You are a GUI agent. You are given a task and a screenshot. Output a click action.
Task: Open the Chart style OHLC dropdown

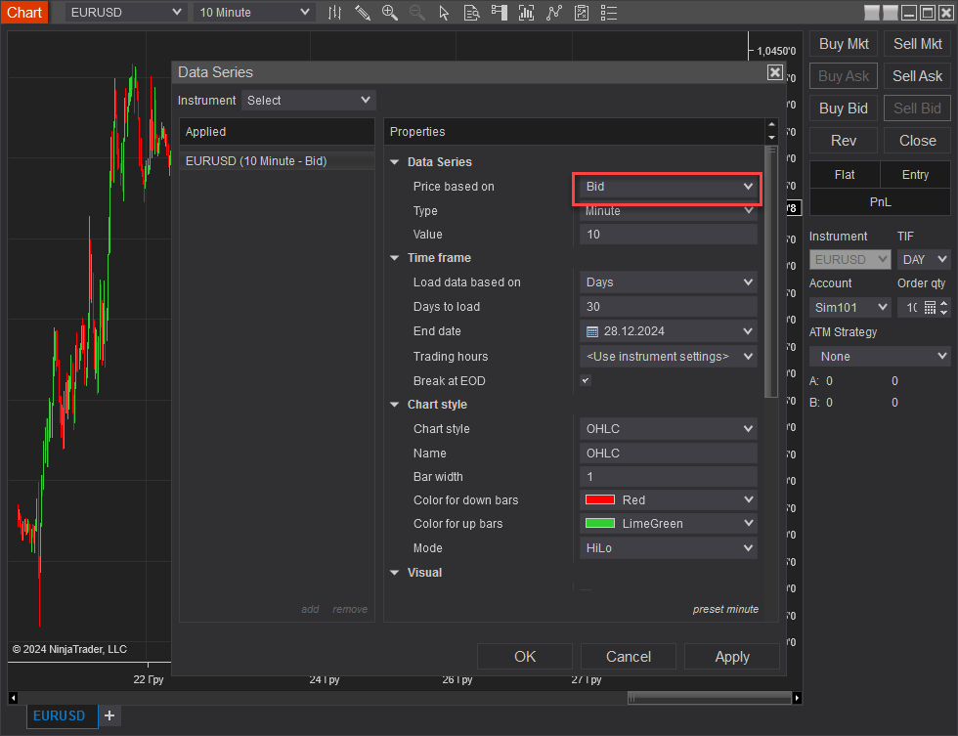(668, 428)
